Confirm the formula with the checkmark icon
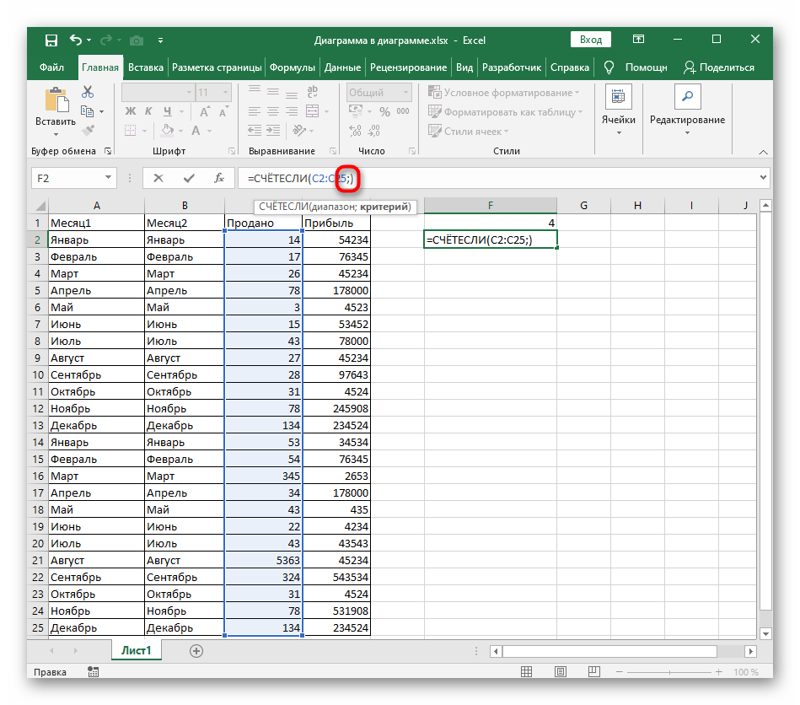Screen dimensions: 800x705 pyautogui.click(x=189, y=178)
